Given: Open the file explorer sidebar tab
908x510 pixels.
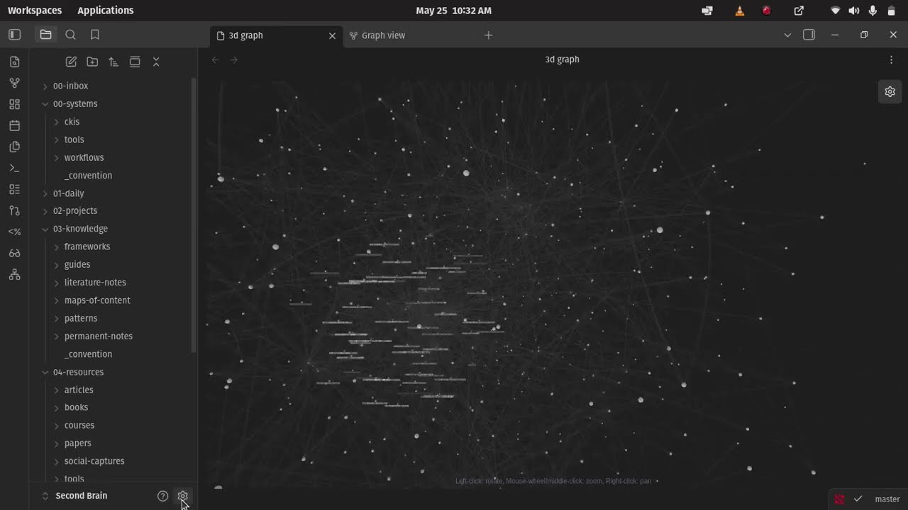Looking at the screenshot, I should (x=45, y=35).
